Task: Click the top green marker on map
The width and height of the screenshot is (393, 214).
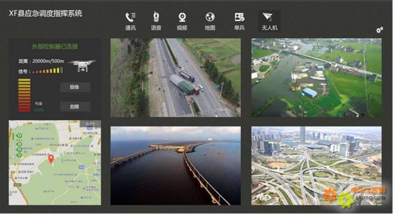Action: [x=19, y=136]
